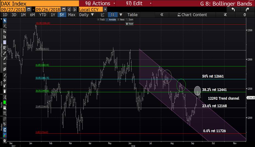Click the undo arrow
This screenshot has height=147, width=255.
click(233, 9)
